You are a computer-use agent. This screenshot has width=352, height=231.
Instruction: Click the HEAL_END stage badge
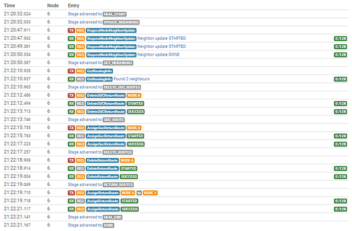pyautogui.click(x=112, y=217)
